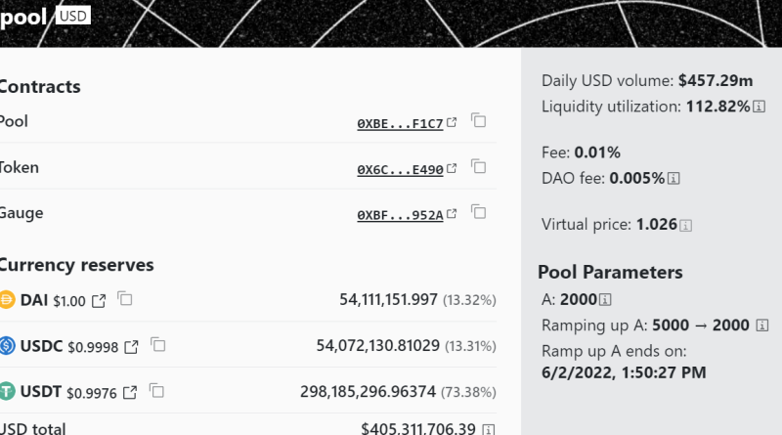Select the USDC share percentage (13.31%)
The image size is (782, 435).
470,346
